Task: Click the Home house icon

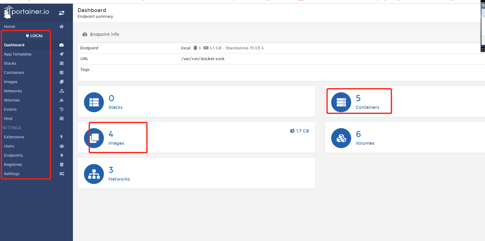Action: [x=62, y=27]
